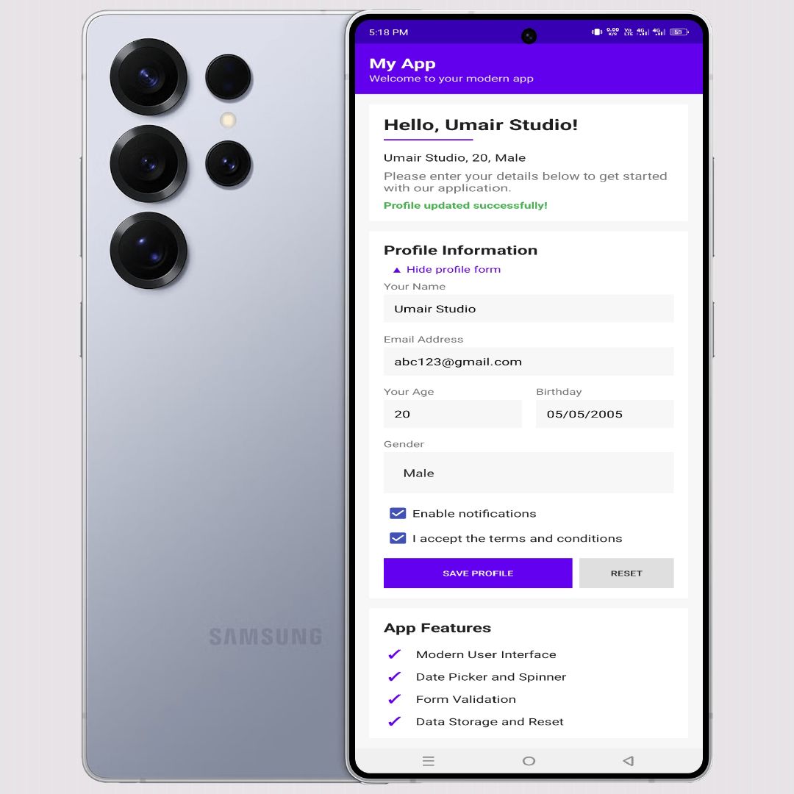Screen dimensions: 794x794
Task: Tap the recent apps navigation icon
Action: point(429,761)
